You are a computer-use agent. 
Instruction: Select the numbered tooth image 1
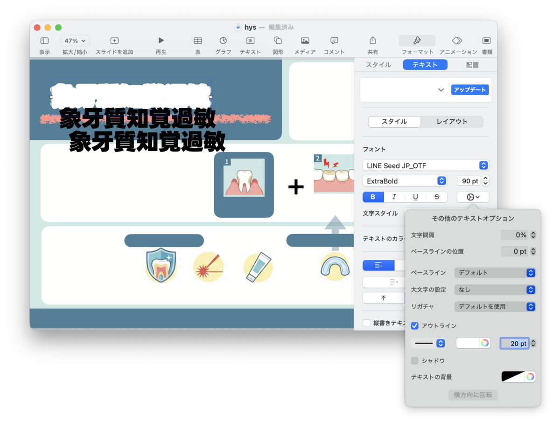(244, 178)
